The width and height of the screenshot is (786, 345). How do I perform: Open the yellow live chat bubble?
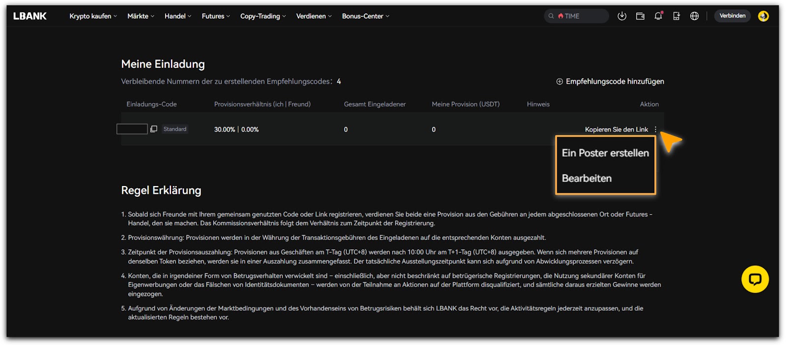coord(755,279)
